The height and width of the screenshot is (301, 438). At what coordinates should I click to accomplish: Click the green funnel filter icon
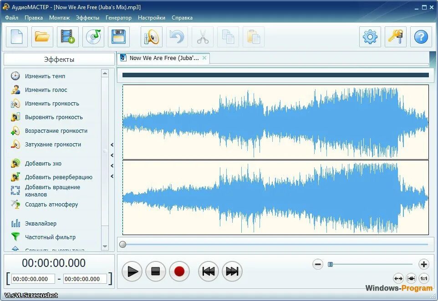pyautogui.click(x=15, y=237)
